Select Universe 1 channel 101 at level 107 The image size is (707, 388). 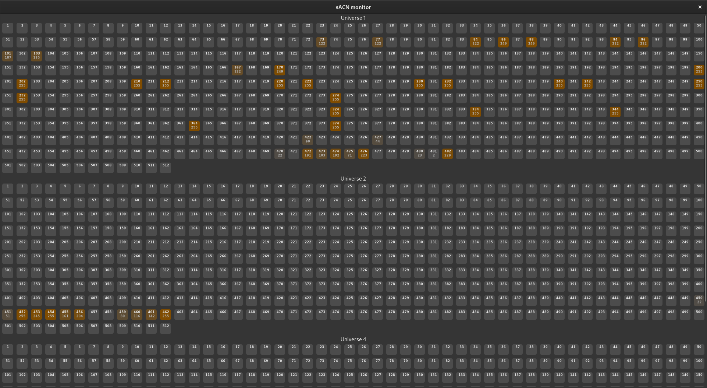tap(8, 56)
